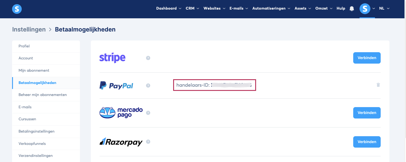Click the help icon next to Stripe
This screenshot has width=406, height=162.
pos(148,58)
